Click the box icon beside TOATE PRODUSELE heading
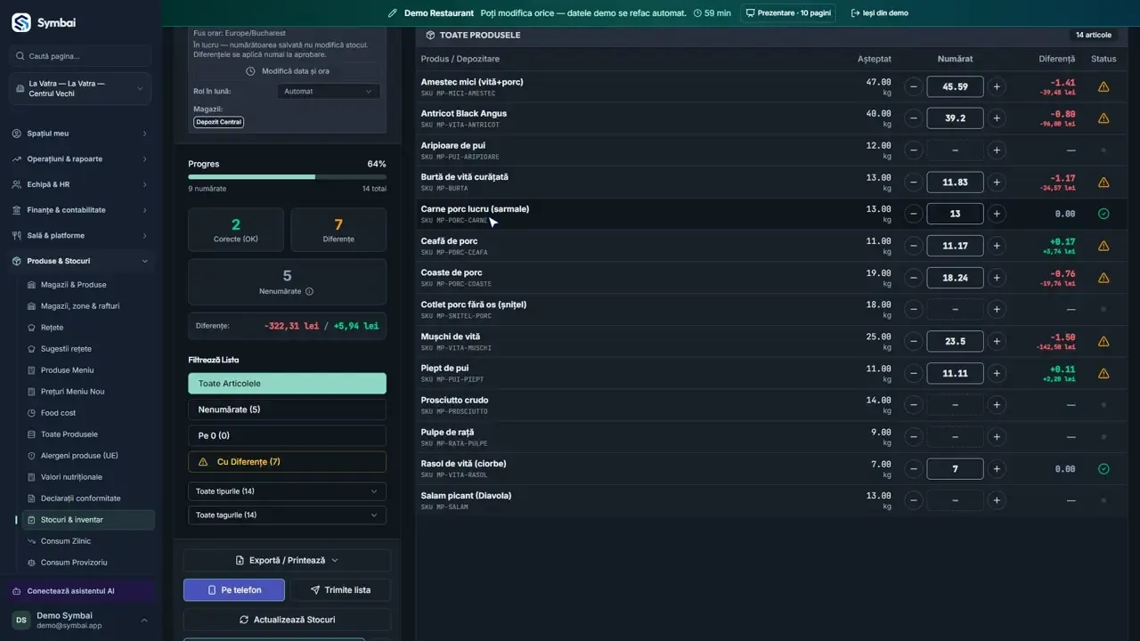Screen dimensions: 1140x641 pos(430,35)
